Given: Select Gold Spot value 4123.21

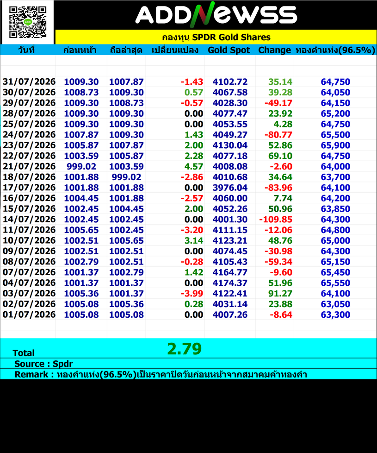Looking at the screenshot, I should coord(230,241).
